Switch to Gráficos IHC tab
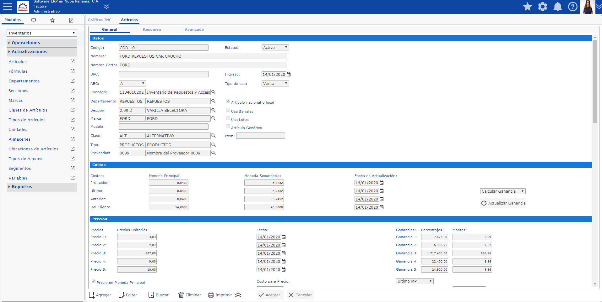602x302 pixels. [x=100, y=20]
